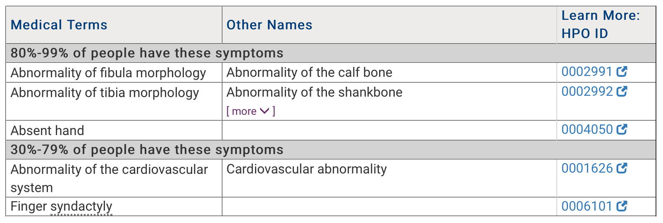Open the HPO ID 0001626 number link

(587, 168)
